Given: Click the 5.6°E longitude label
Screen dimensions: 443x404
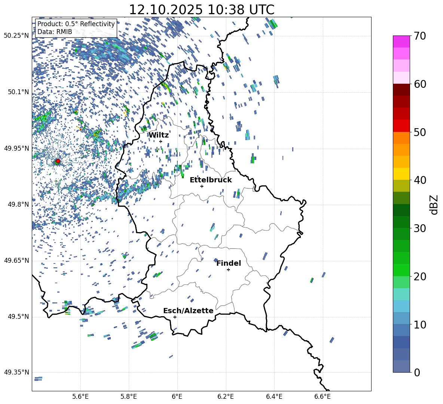Looking at the screenshot, I should click(x=80, y=397).
